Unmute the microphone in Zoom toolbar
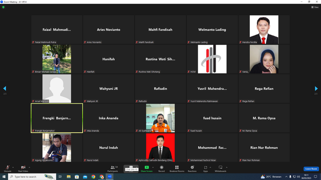Image resolution: width=321 pixels, height=180 pixels. tap(8, 168)
